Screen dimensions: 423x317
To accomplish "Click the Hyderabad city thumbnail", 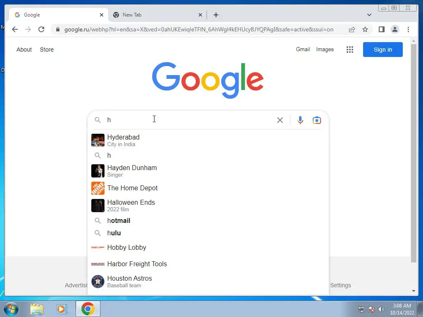I will (x=97, y=140).
